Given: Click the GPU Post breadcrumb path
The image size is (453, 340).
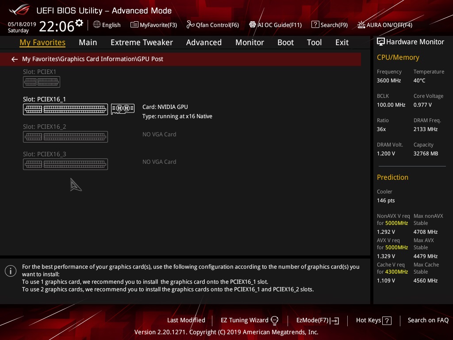Looking at the screenshot, I should tap(92, 59).
